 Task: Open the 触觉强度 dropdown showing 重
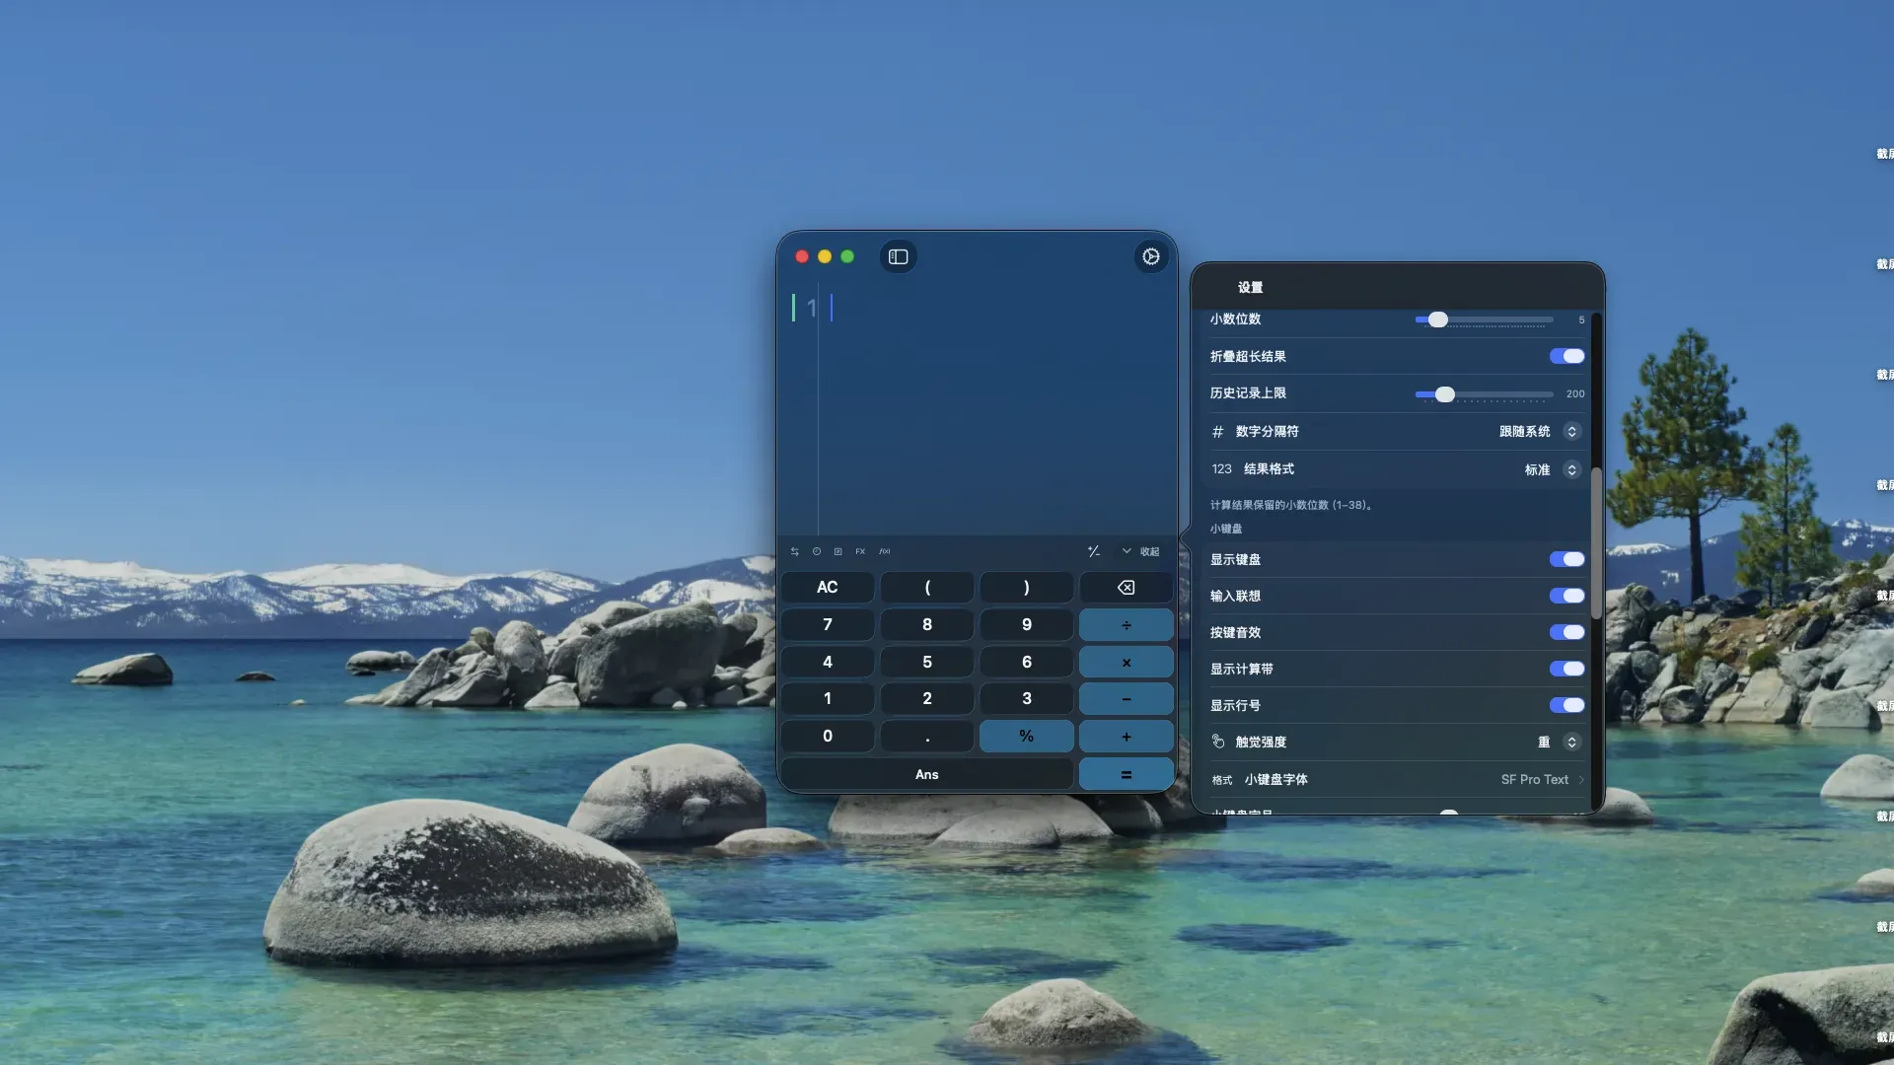pos(1559,742)
